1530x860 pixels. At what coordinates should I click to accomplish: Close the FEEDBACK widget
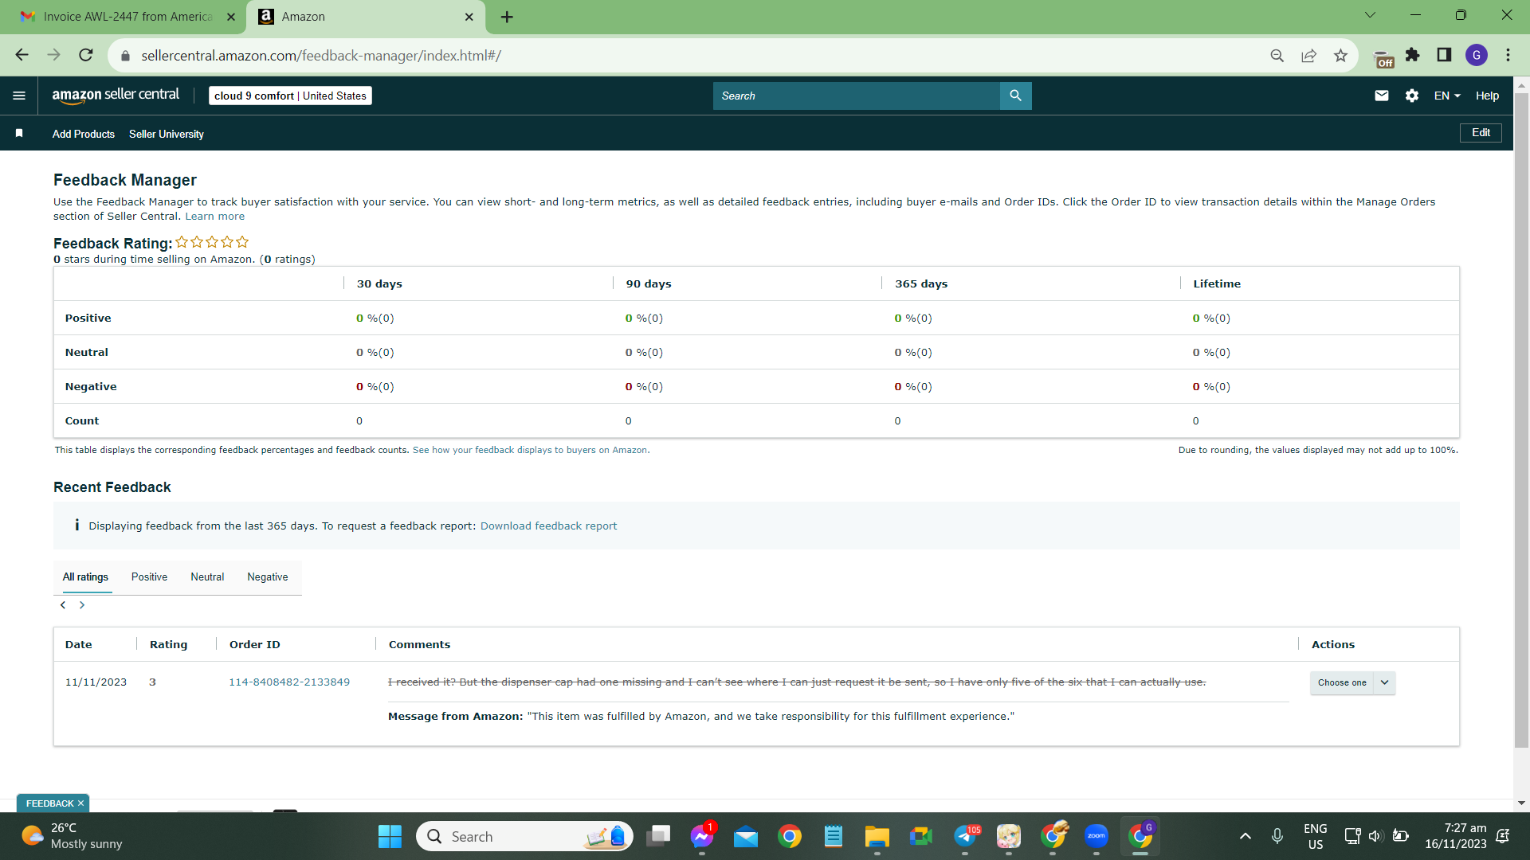click(80, 803)
